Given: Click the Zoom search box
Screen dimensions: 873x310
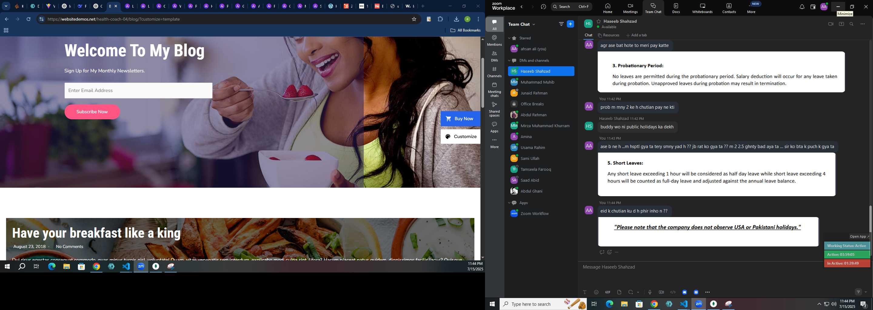Looking at the screenshot, I should pyautogui.click(x=571, y=6).
